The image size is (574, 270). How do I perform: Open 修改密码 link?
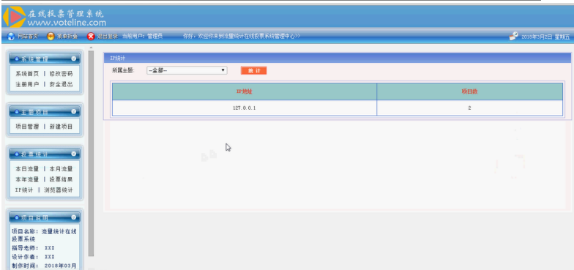[x=61, y=73]
